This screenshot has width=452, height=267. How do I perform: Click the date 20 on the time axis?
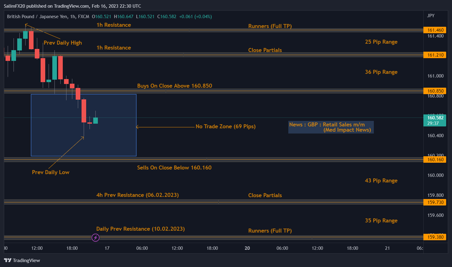[247, 248]
